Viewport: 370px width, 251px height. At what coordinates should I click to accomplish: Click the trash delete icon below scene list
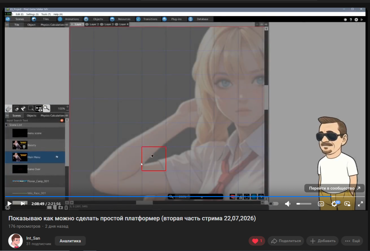click(66, 208)
